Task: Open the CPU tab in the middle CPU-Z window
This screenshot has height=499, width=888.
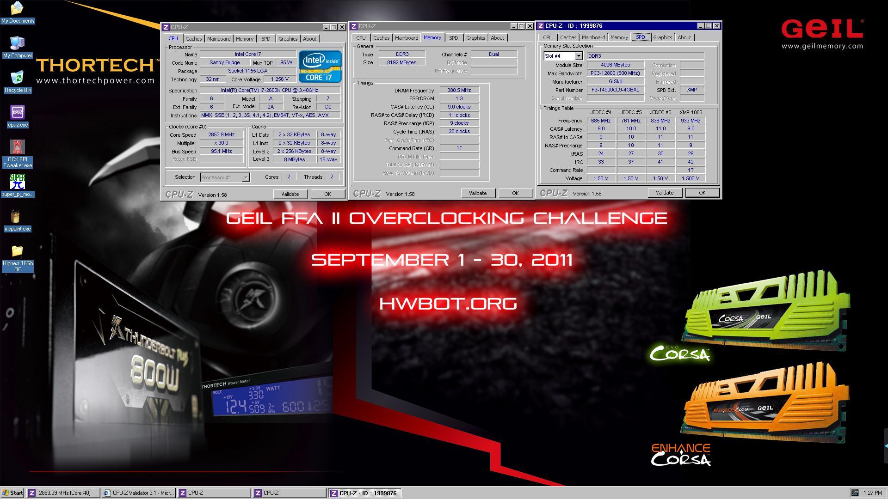Action: [361, 38]
